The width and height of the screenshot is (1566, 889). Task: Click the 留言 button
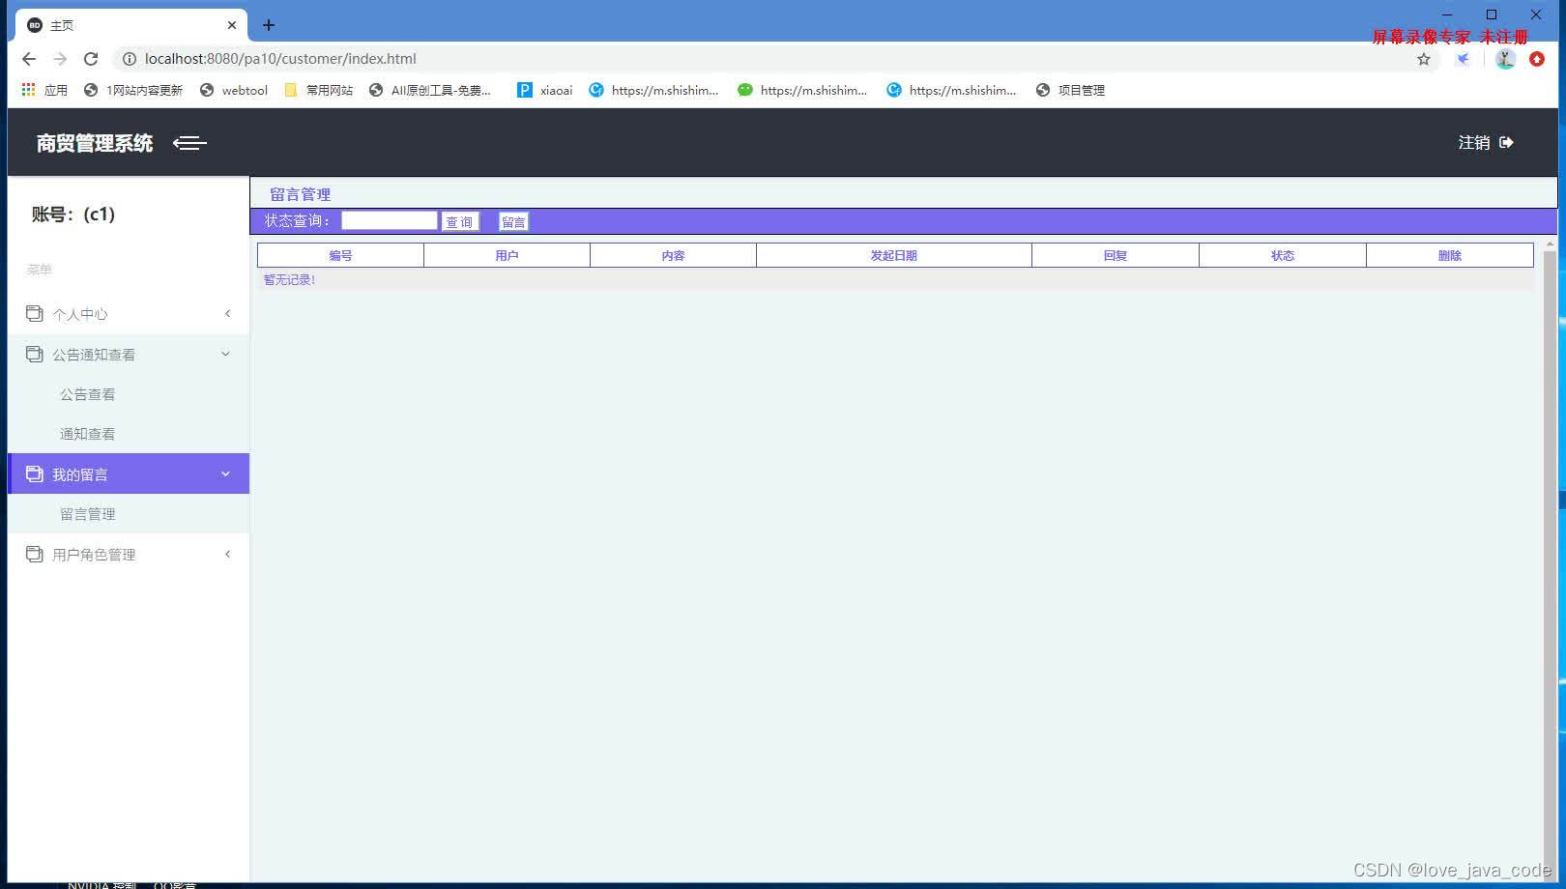513,221
